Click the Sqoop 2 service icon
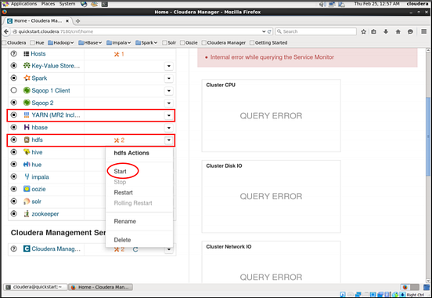Screen dimensions: 432x298 point(27,103)
